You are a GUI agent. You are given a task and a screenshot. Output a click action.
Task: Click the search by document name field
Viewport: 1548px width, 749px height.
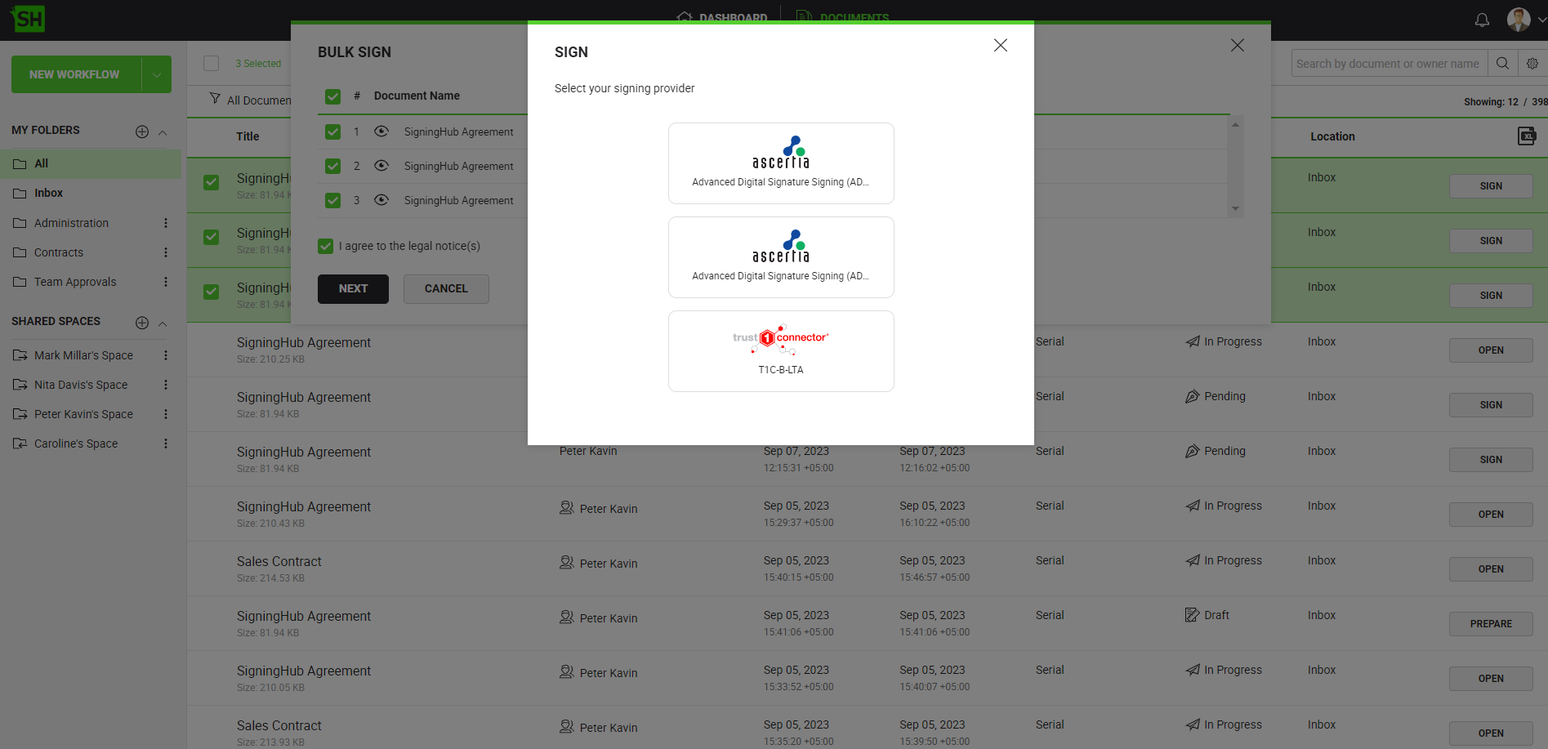coord(1387,64)
